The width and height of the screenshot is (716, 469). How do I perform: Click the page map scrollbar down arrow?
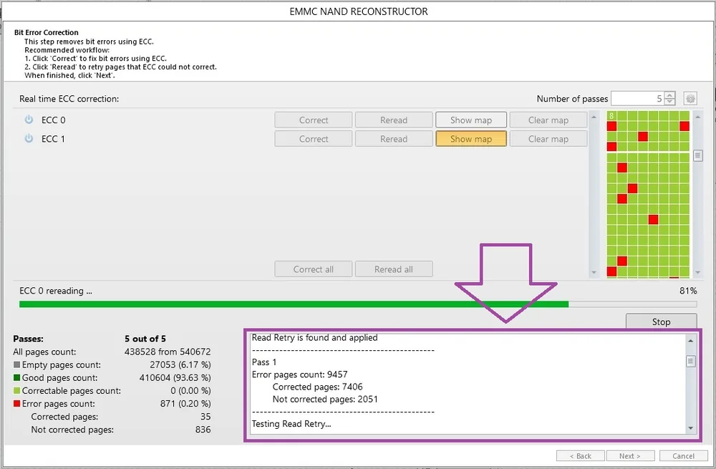tap(697, 273)
